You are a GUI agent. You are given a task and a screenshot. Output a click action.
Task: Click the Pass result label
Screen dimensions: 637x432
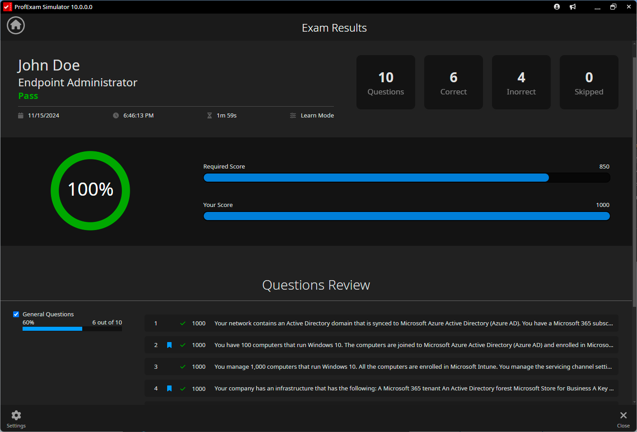pyautogui.click(x=28, y=96)
